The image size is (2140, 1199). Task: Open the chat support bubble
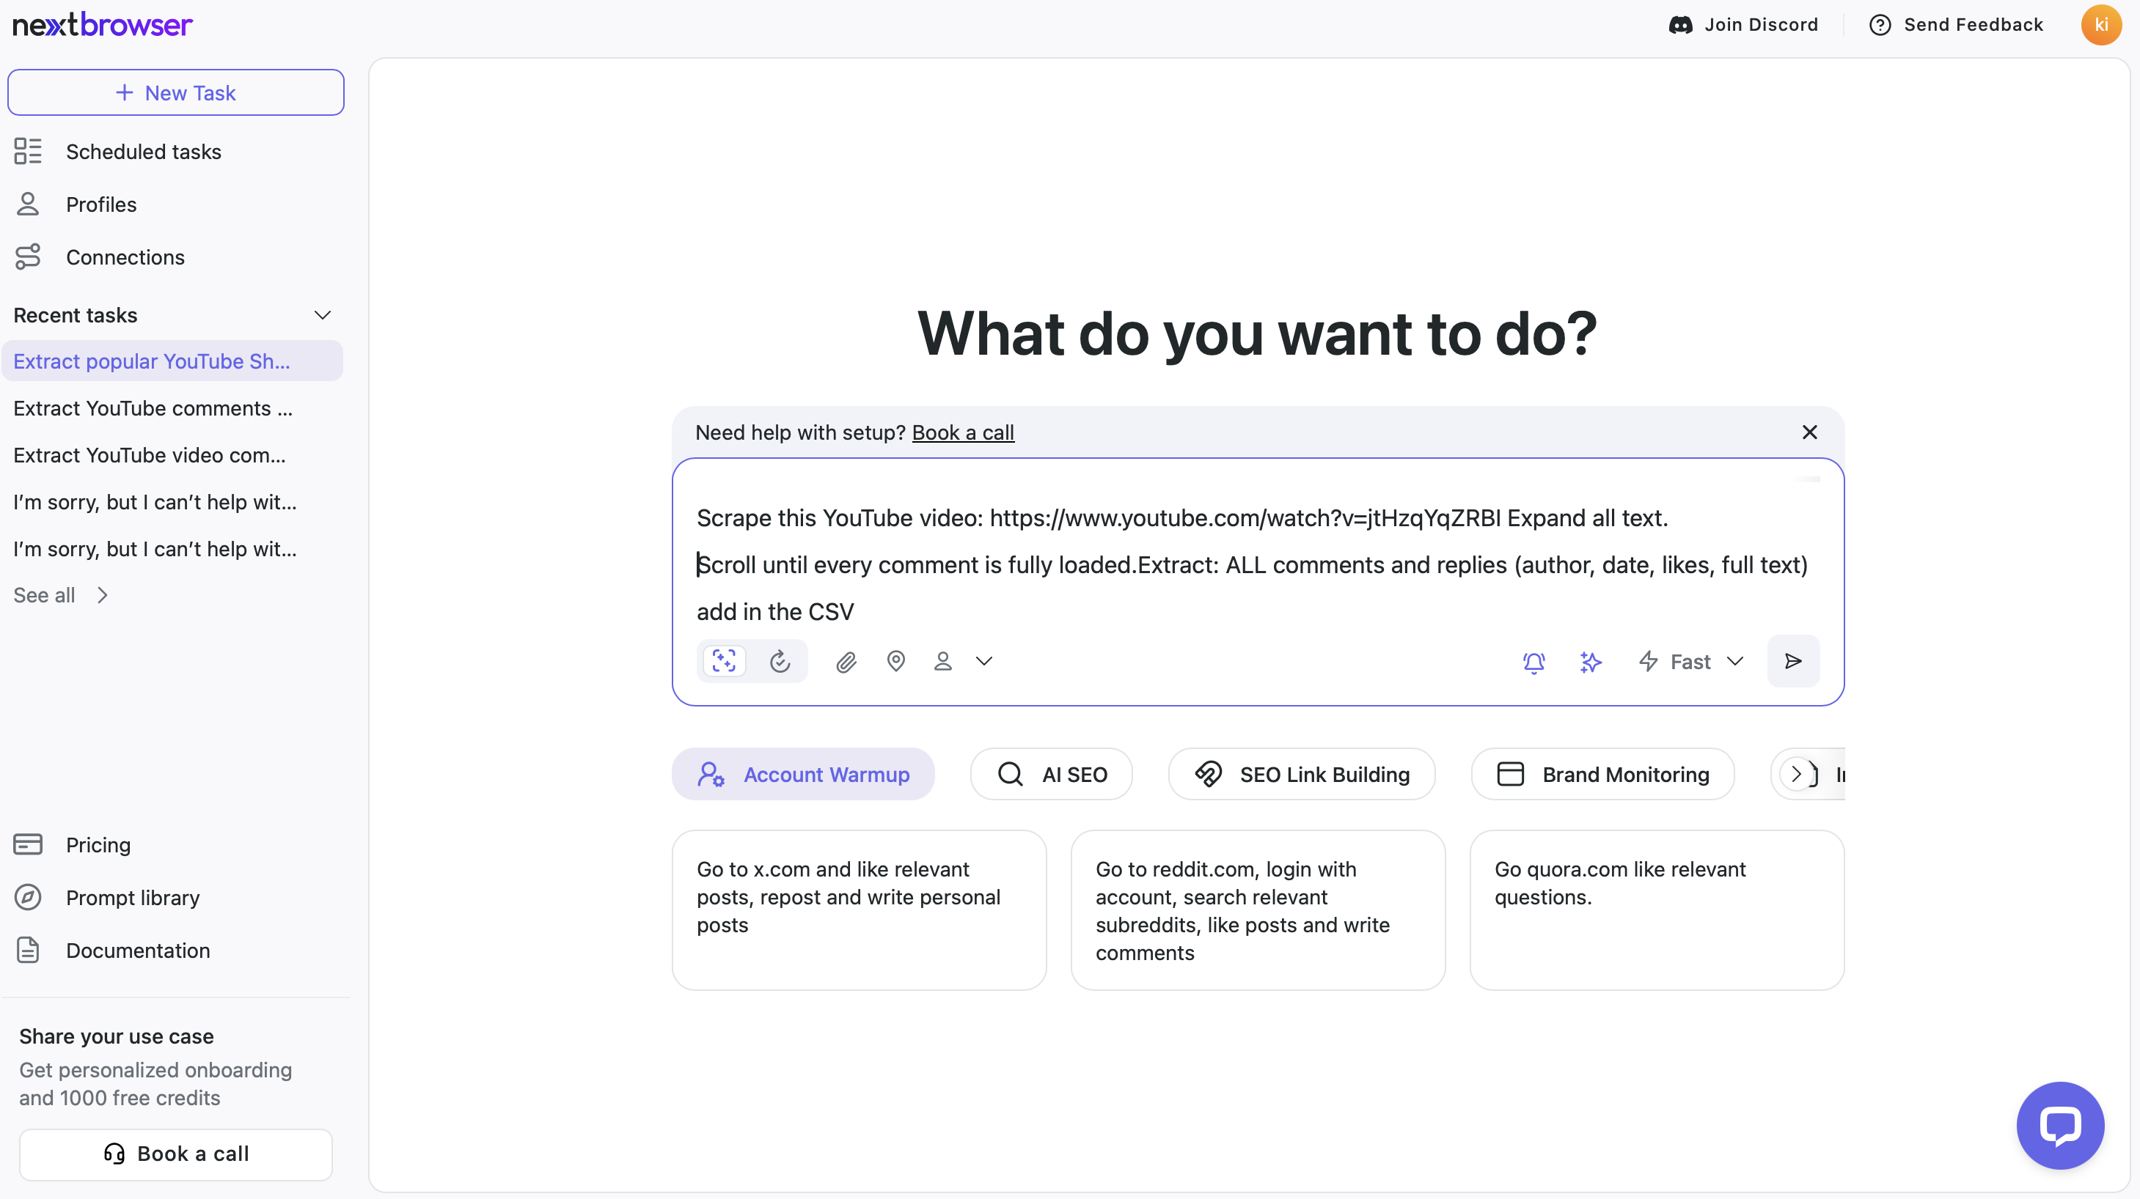tap(2059, 1125)
